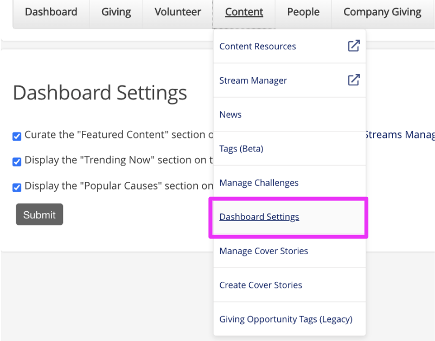Viewport: 435px width, 341px height.
Task: Open Giving Opportunity Tags (Legacy)
Action: pyautogui.click(x=290, y=319)
